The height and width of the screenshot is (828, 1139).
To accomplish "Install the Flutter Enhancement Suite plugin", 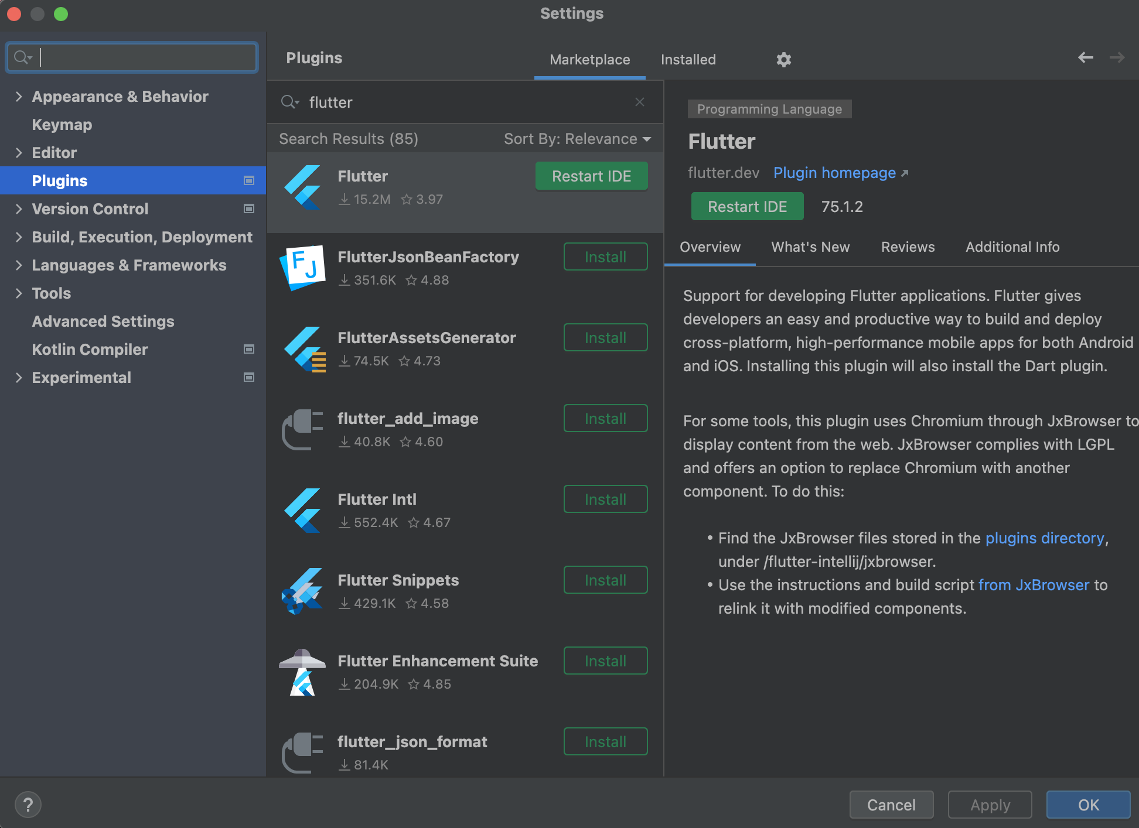I will coord(606,661).
